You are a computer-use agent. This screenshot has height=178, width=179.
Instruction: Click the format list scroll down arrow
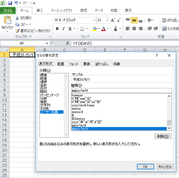tap(169, 128)
